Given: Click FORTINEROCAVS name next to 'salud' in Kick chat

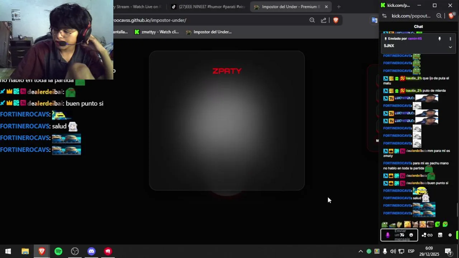Looking at the screenshot, I should coord(397,198).
